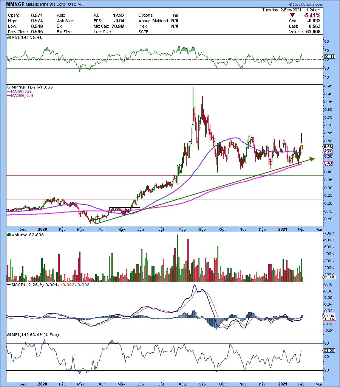The width and height of the screenshot is (340, 387).
Task: Click the High value 0.574
Action: [x=37, y=21]
